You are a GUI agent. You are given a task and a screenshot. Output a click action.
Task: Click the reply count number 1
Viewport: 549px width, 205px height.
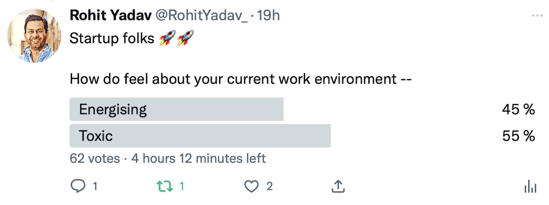[x=95, y=187]
